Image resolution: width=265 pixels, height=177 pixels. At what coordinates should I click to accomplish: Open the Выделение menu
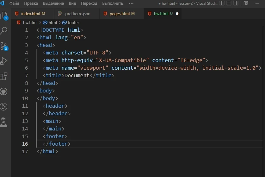click(53, 3)
